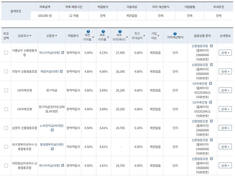Click external link icon under 평생행복적금(대면)
235x176 pixels.
click(52, 149)
